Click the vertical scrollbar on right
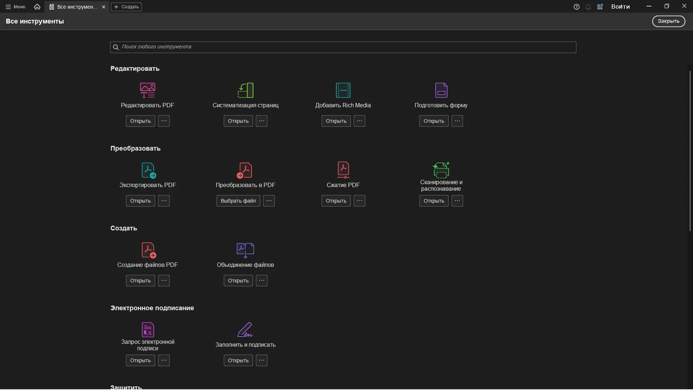The width and height of the screenshot is (693, 390). (690, 151)
